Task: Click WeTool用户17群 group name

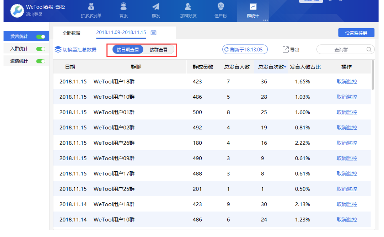Action: (x=114, y=174)
